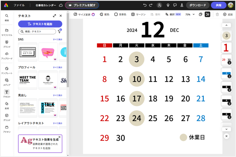Screen dimensions: 236x157
Task: Select the red 1 layer thumbnail
Action: 226,47
